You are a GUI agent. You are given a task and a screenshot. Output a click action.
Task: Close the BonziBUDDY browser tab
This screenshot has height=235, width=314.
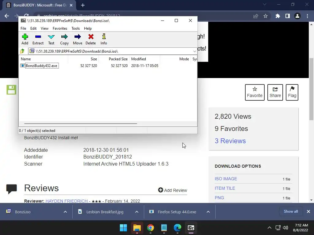tap(71, 5)
